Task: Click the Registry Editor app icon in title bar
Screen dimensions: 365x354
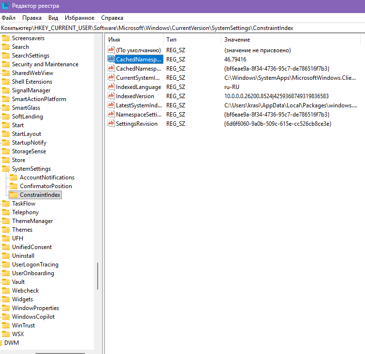Action: (5, 5)
